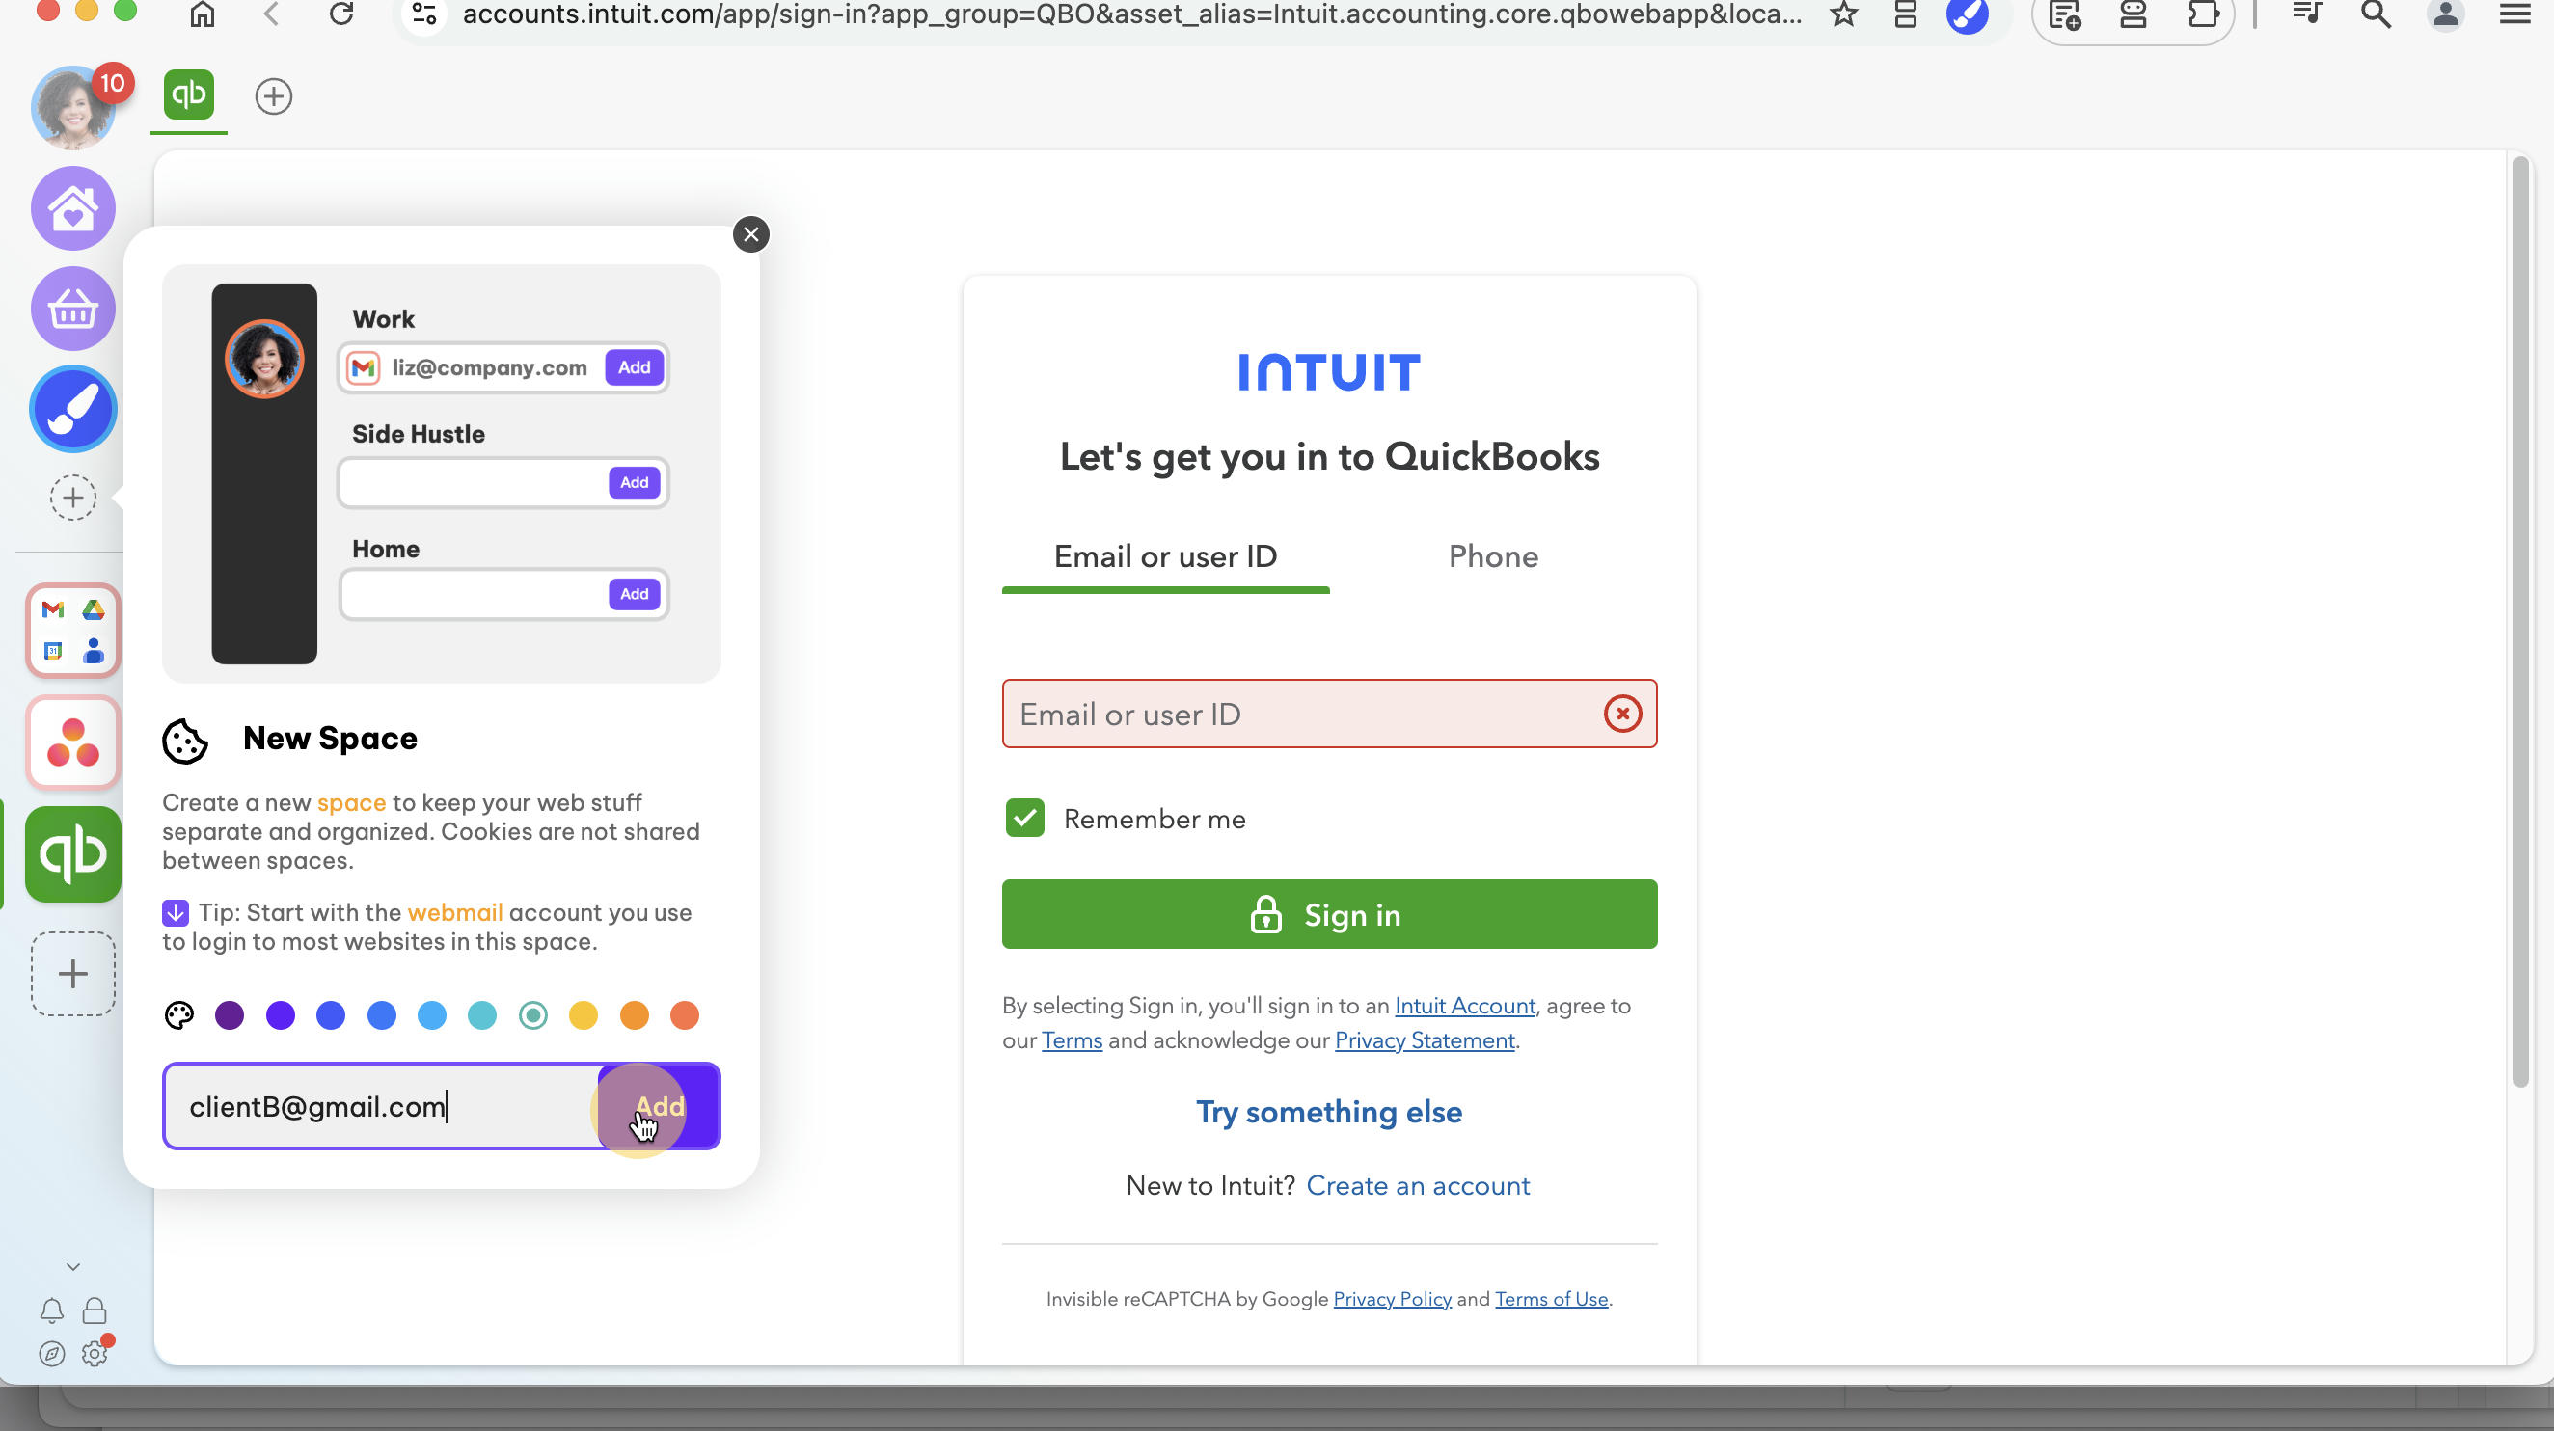
Task: Open the media playlist toolbar icon
Action: tap(2307, 13)
